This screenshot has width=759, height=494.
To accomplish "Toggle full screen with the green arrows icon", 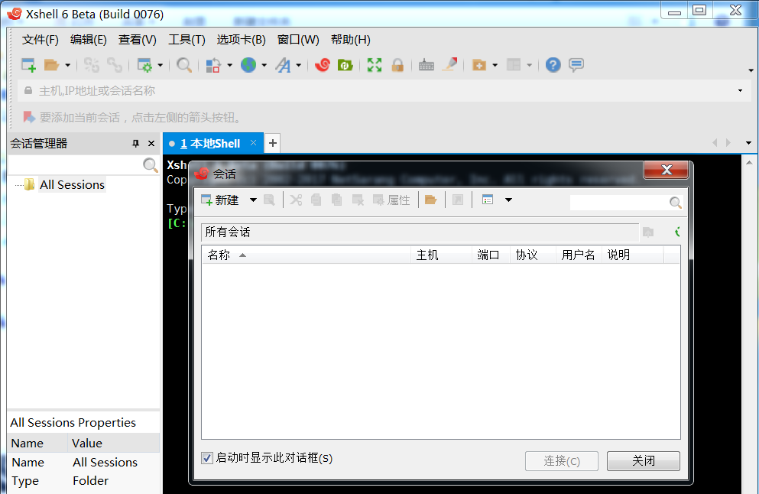I will [x=375, y=65].
